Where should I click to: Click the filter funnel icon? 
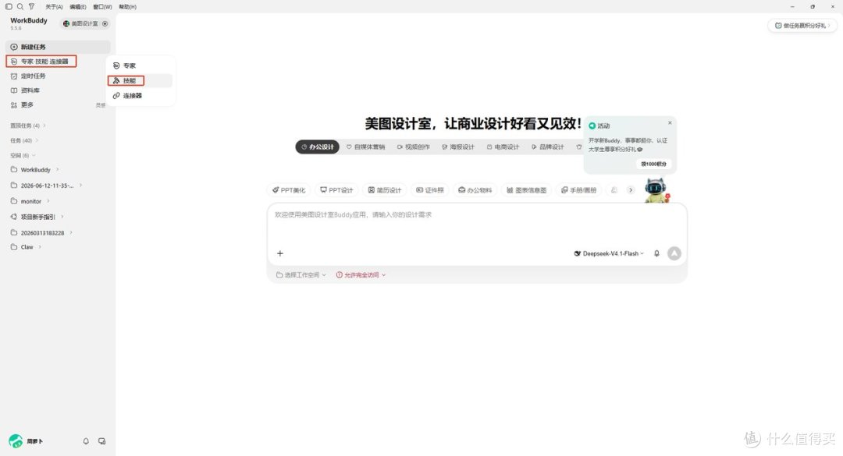tap(32, 6)
